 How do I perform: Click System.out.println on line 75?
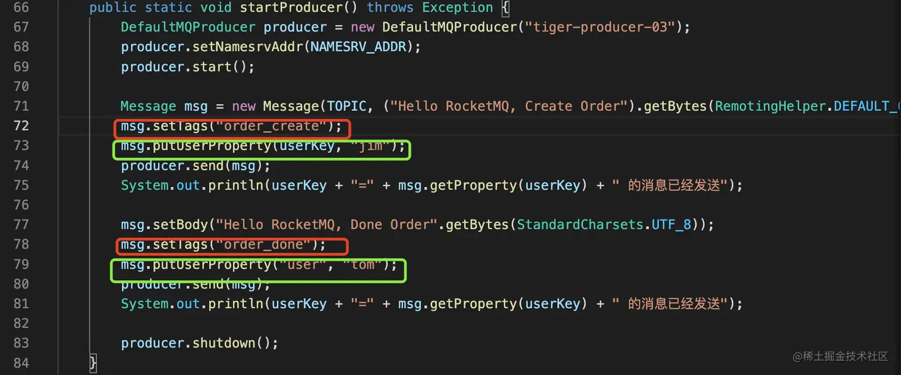click(192, 185)
